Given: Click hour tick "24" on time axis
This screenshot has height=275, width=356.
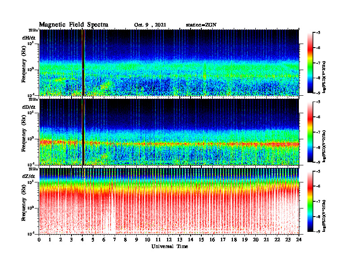Looking at the screenshot, I should pyautogui.click(x=299, y=240).
